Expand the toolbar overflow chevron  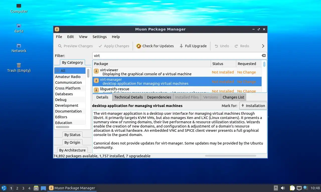click(263, 46)
